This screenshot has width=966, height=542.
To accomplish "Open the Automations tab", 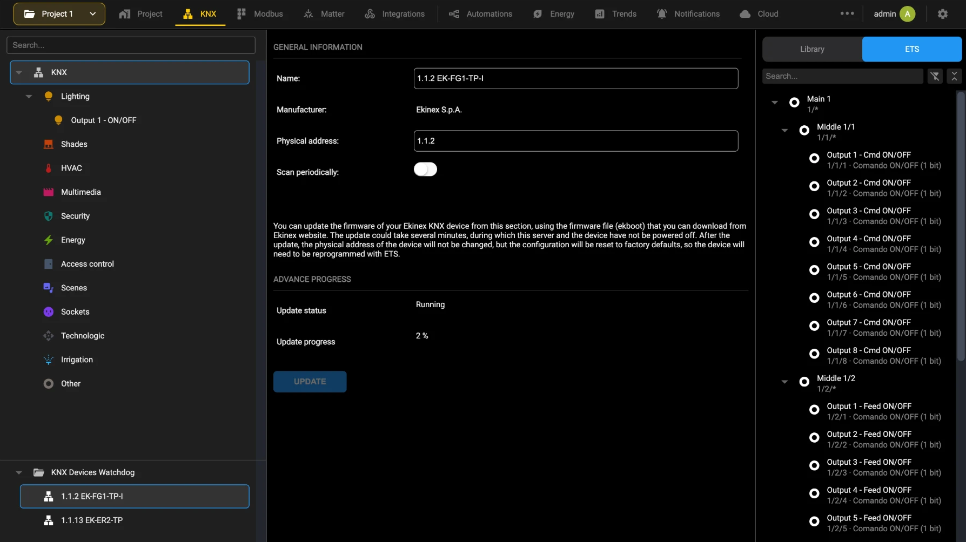I will (480, 14).
